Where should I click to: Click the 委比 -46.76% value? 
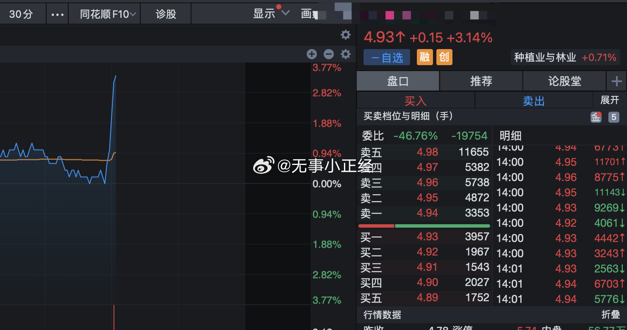416,136
